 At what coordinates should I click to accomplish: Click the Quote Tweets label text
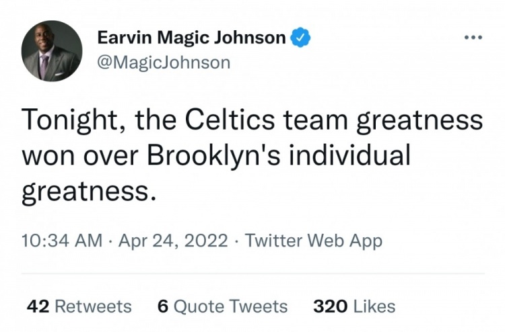point(230,306)
